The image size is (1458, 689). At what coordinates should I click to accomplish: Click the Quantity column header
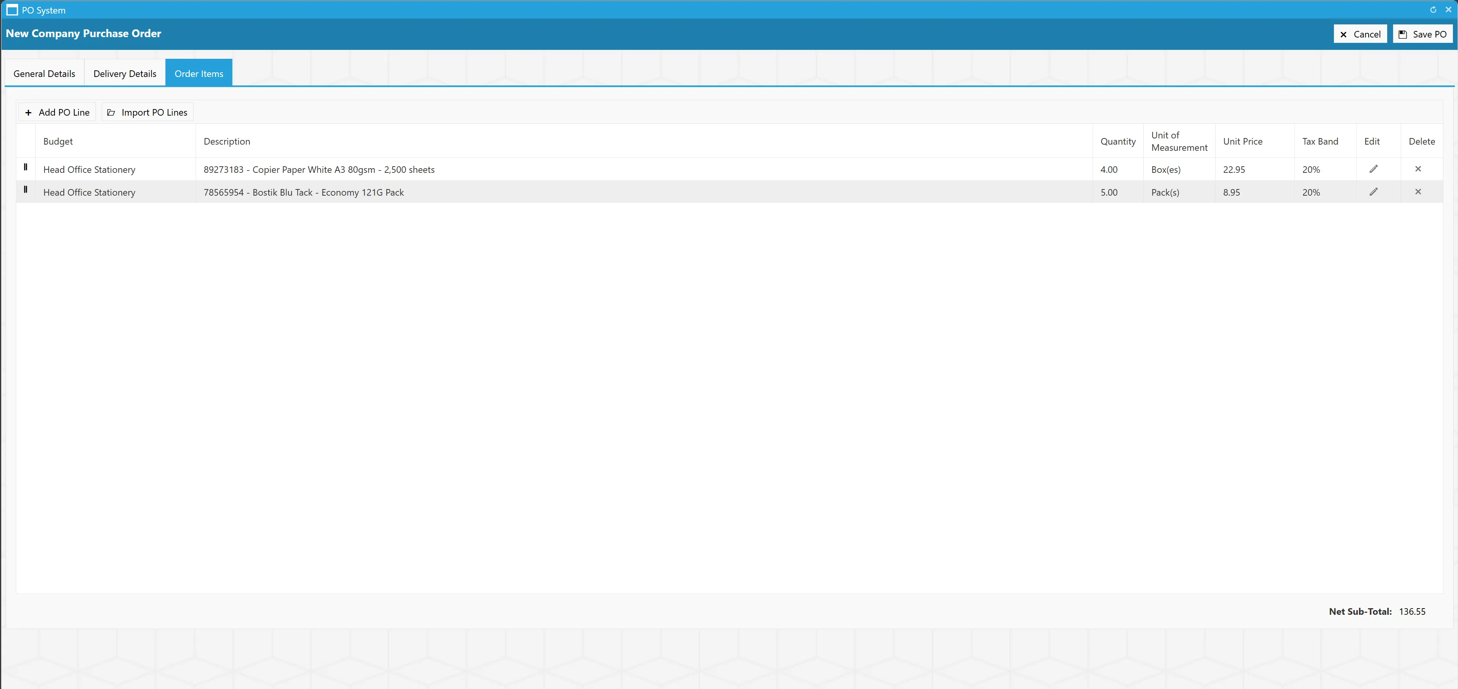[x=1118, y=141]
